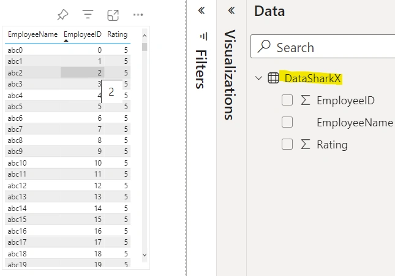Open the Filters pane label
395x276 pixels.
coord(201,69)
